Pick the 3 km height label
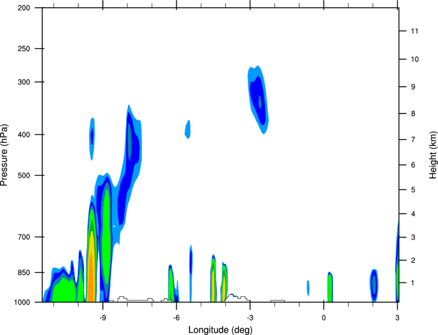Image resolution: width=438 pixels, height=335 pixels. [x=413, y=238]
